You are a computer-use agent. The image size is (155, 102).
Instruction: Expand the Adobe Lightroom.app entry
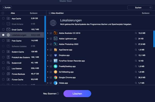tap(48, 39)
